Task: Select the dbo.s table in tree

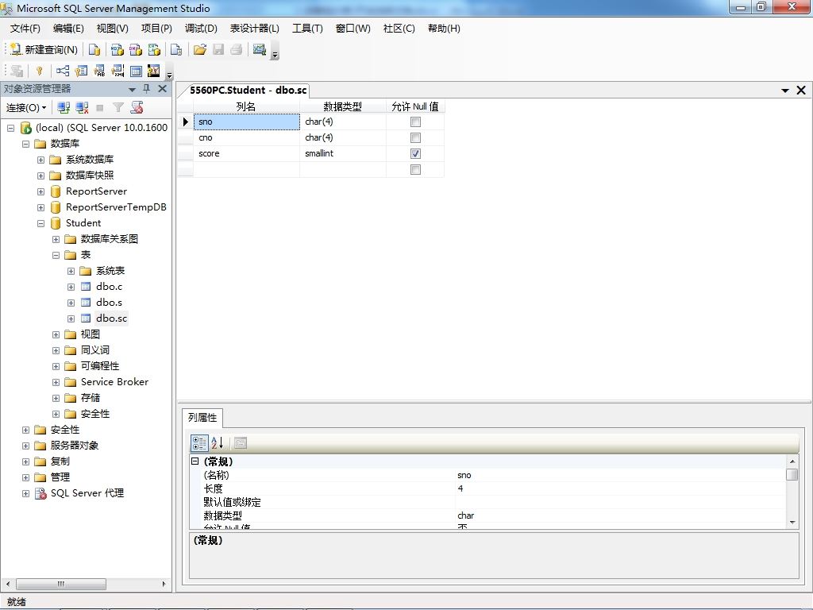Action: [x=109, y=303]
